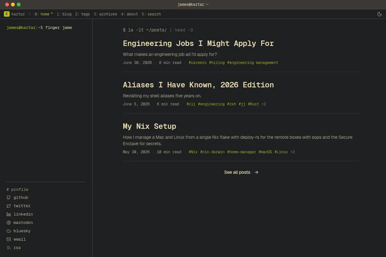Screen dimensions: 386x257
Task: Click the Mastodon at-sign icon
Action: [9, 223]
